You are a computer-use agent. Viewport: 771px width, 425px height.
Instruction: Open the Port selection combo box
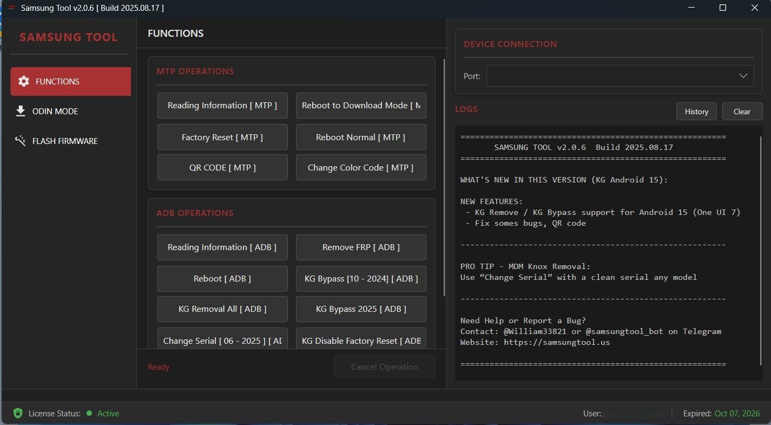(611, 76)
